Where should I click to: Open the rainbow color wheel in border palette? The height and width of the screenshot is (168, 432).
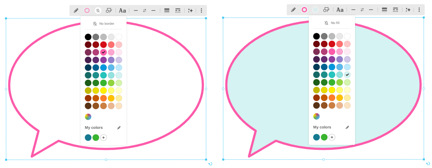[x=88, y=117]
